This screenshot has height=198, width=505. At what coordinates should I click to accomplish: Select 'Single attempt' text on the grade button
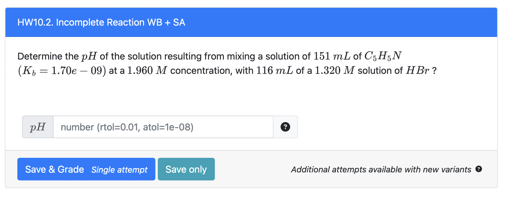tap(119, 170)
